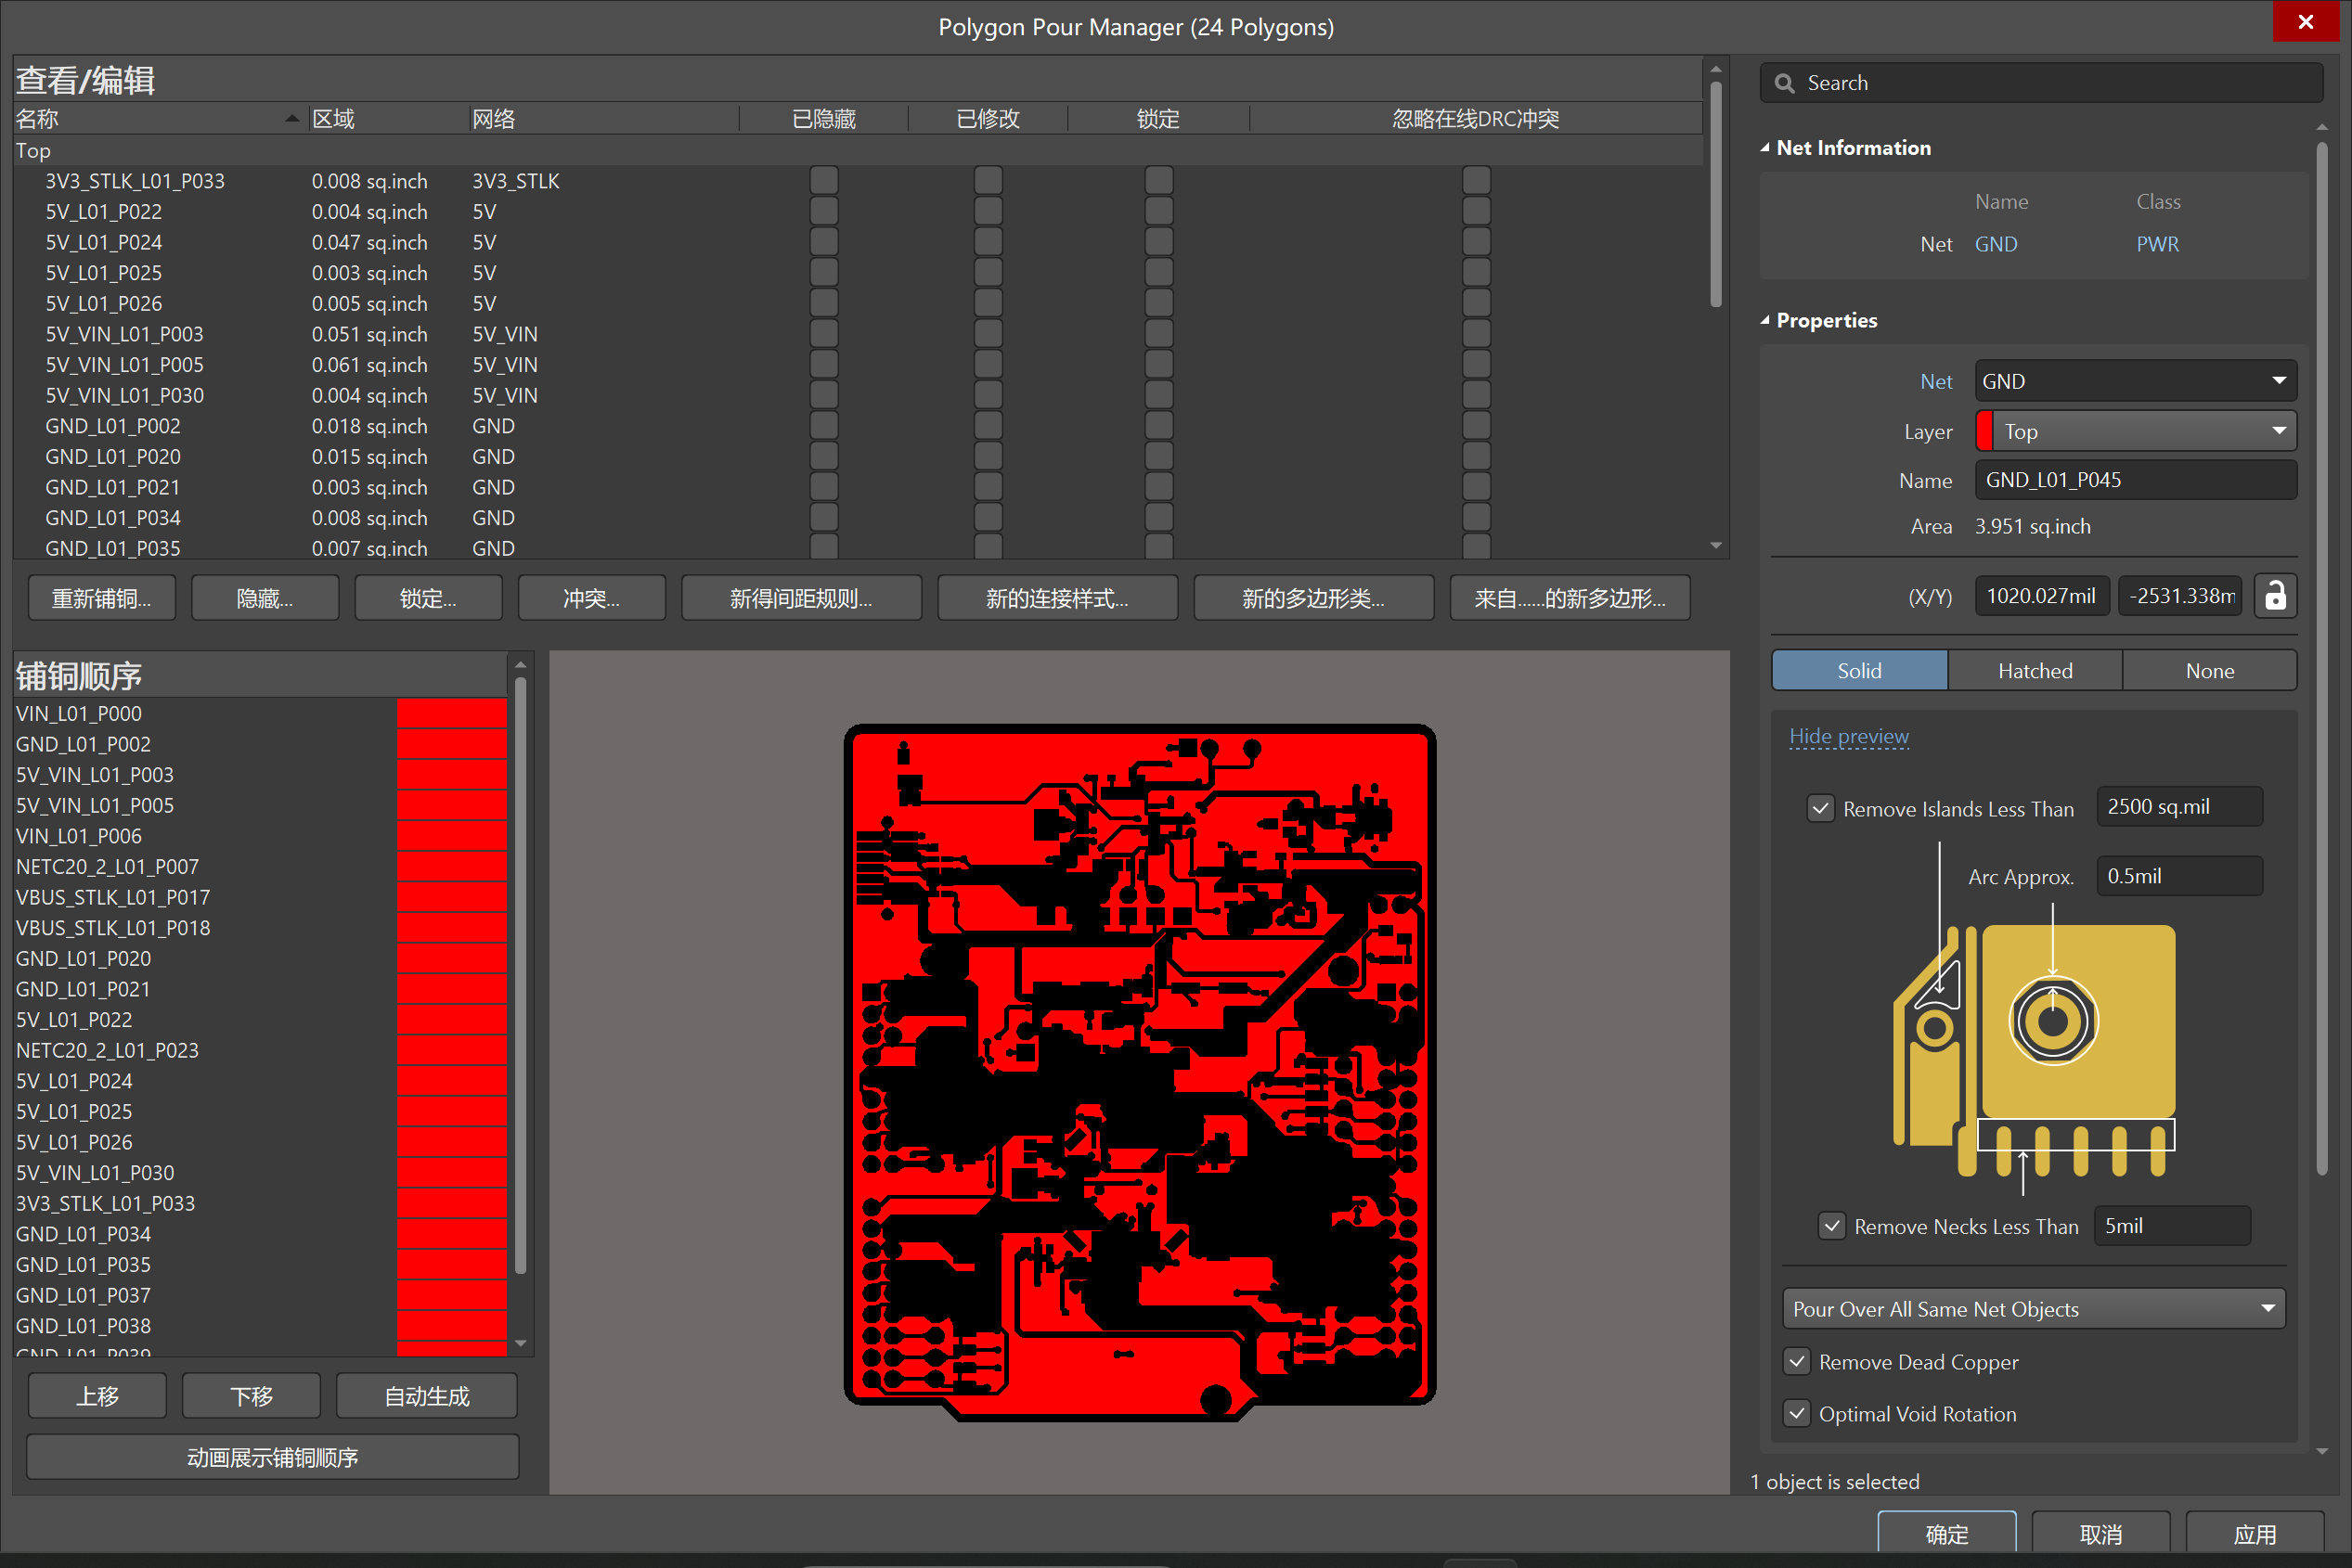Open the Pour Over All Same Net Objects dropdown

pos(2033,1309)
